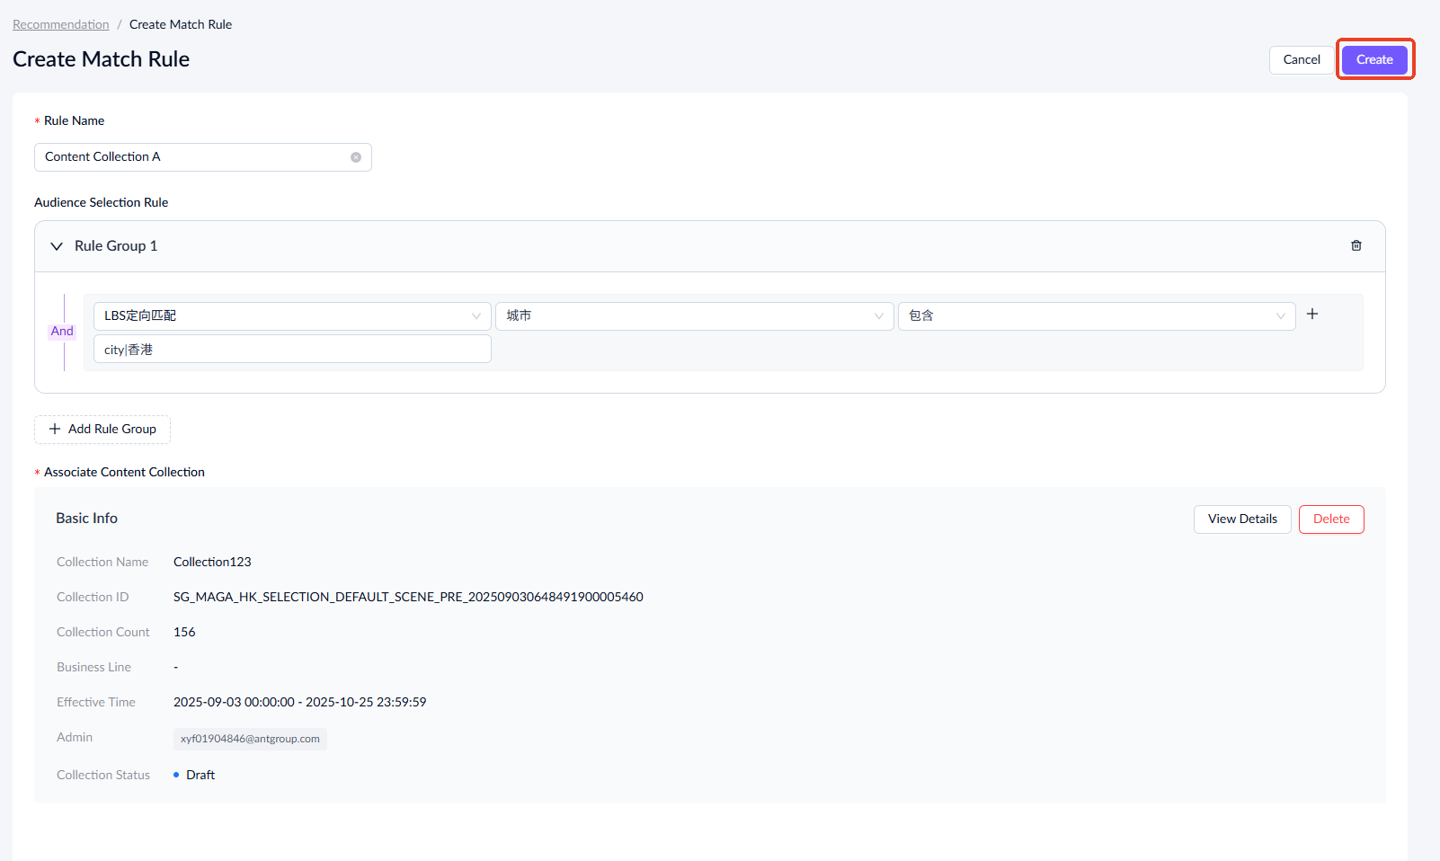
Task: Delete Rule Group 1 with trash icon
Action: (1356, 246)
